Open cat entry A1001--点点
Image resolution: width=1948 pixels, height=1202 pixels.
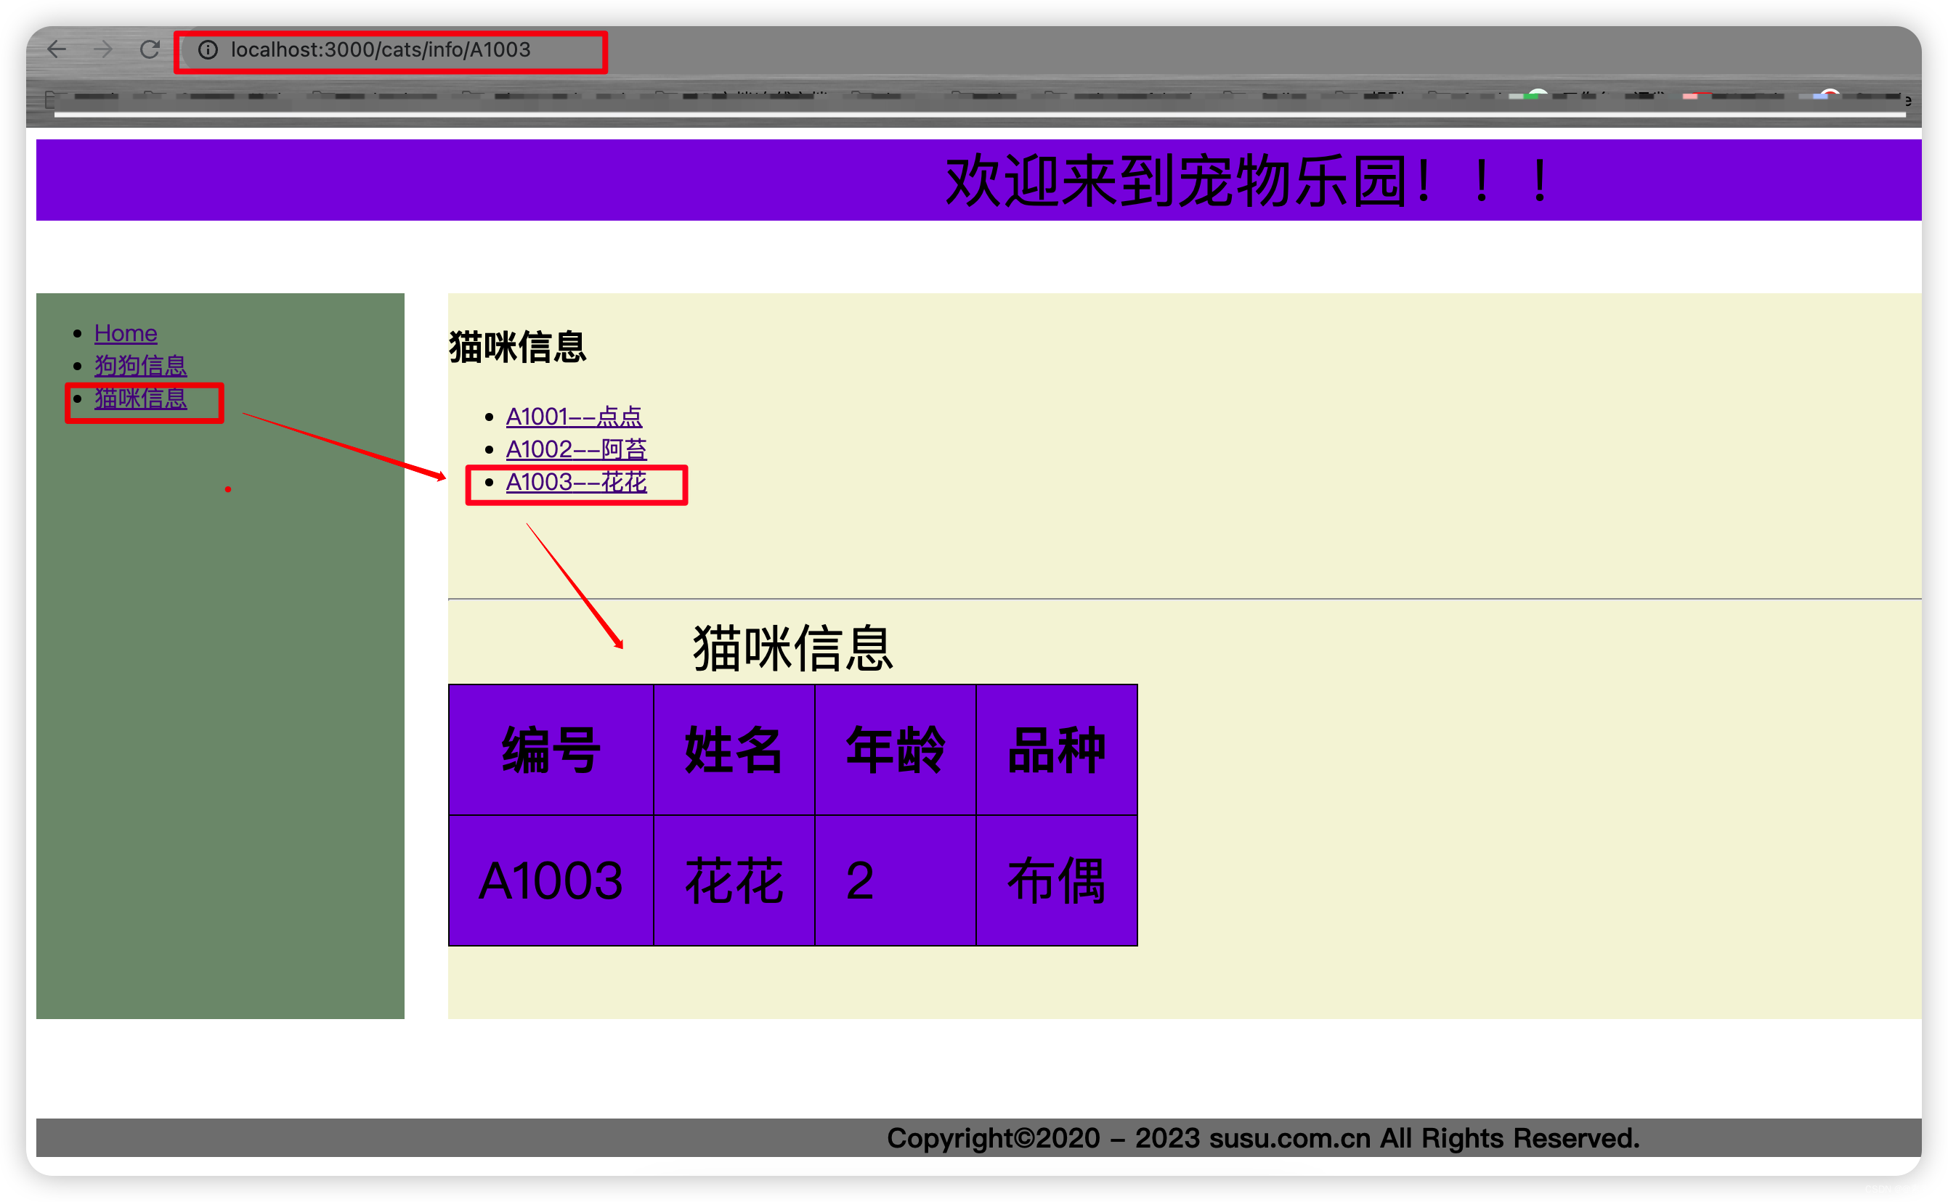[x=574, y=416]
